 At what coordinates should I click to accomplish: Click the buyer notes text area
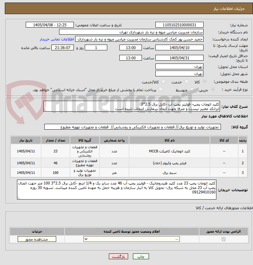[117, 190]
